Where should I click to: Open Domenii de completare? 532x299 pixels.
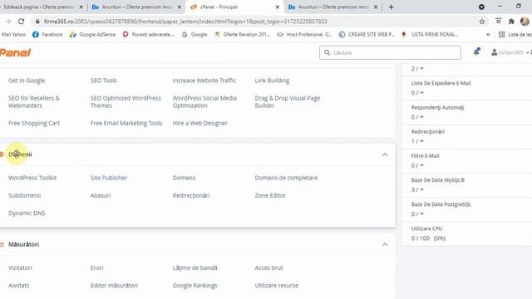286,178
